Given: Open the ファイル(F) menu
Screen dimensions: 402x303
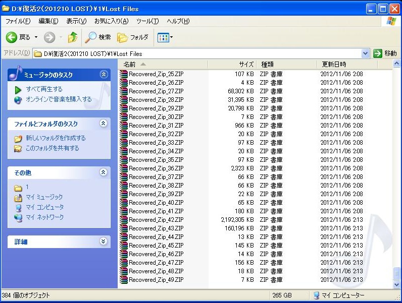Looking at the screenshot, I should point(18,21).
